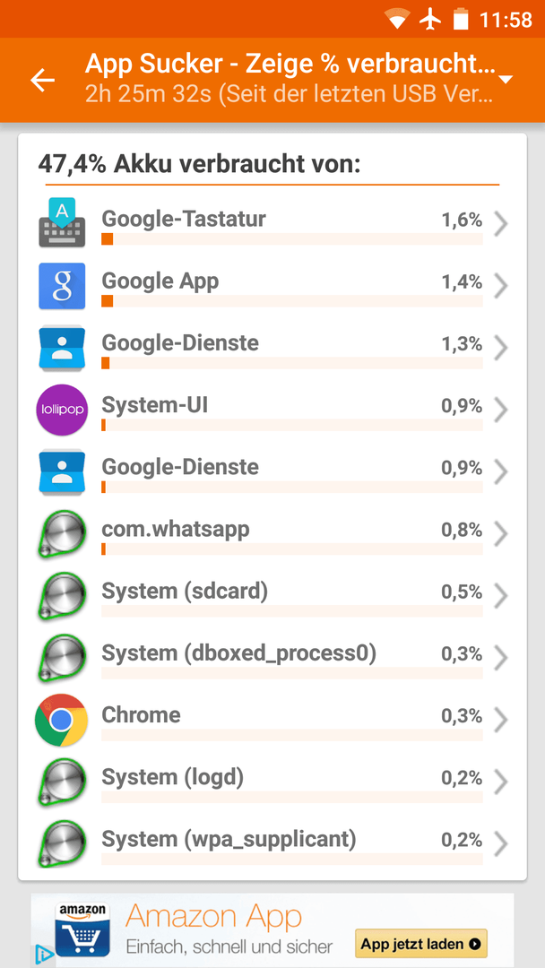545x968 pixels.
Task: Expand Chrome details via chevron
Action: pos(501,720)
